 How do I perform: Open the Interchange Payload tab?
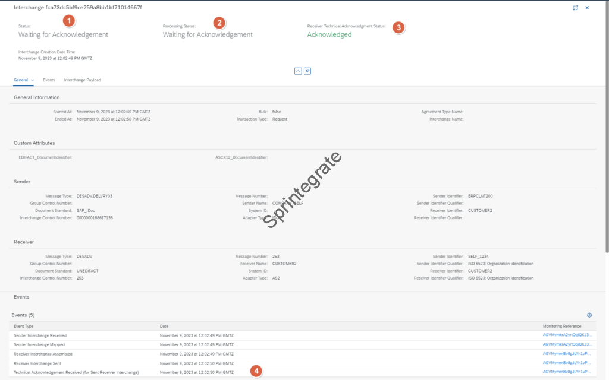[82, 80]
